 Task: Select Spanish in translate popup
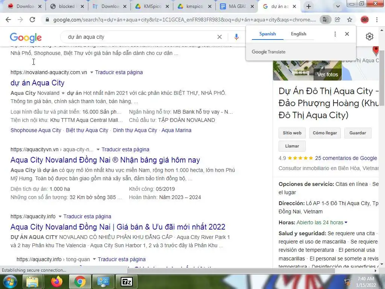pos(267,34)
